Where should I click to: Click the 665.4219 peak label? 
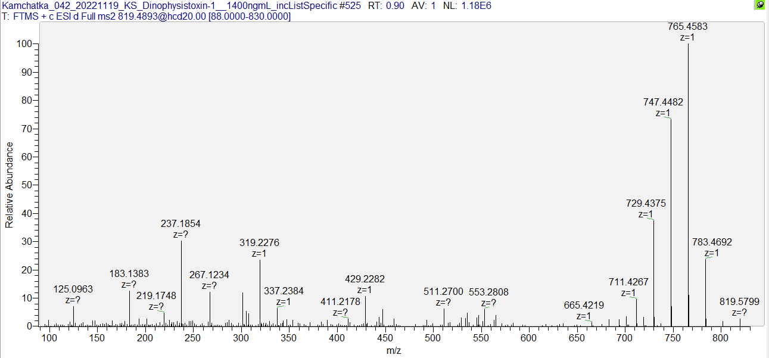coord(584,306)
